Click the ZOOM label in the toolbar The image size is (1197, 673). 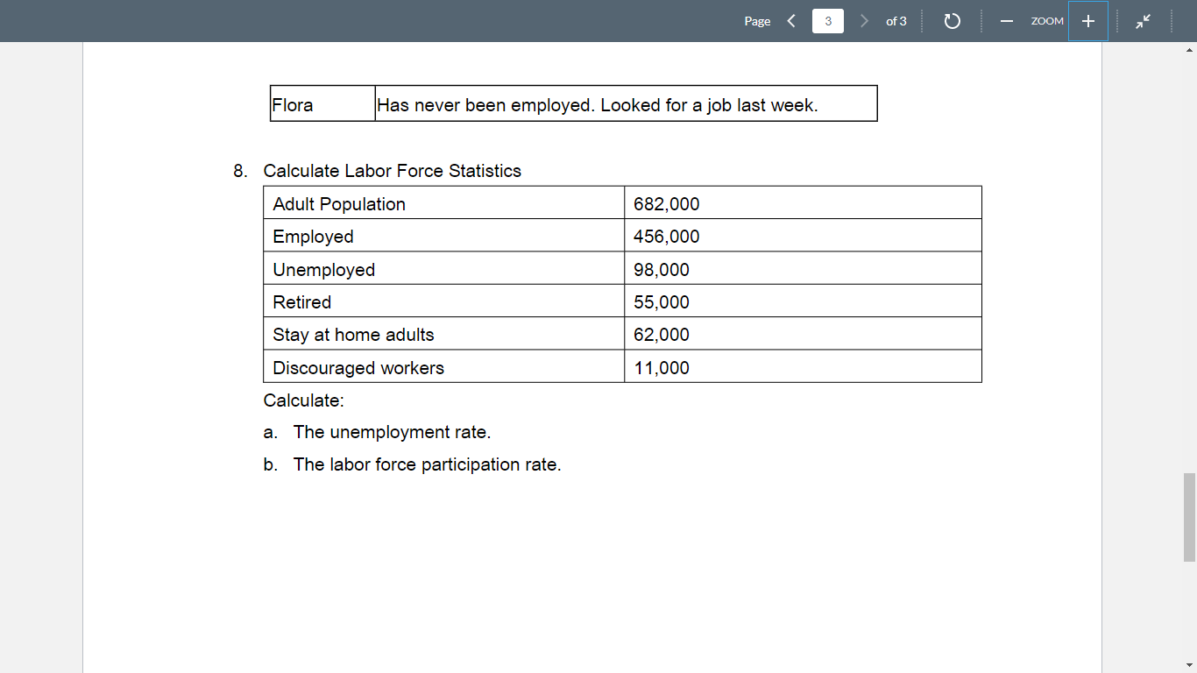point(1047,20)
